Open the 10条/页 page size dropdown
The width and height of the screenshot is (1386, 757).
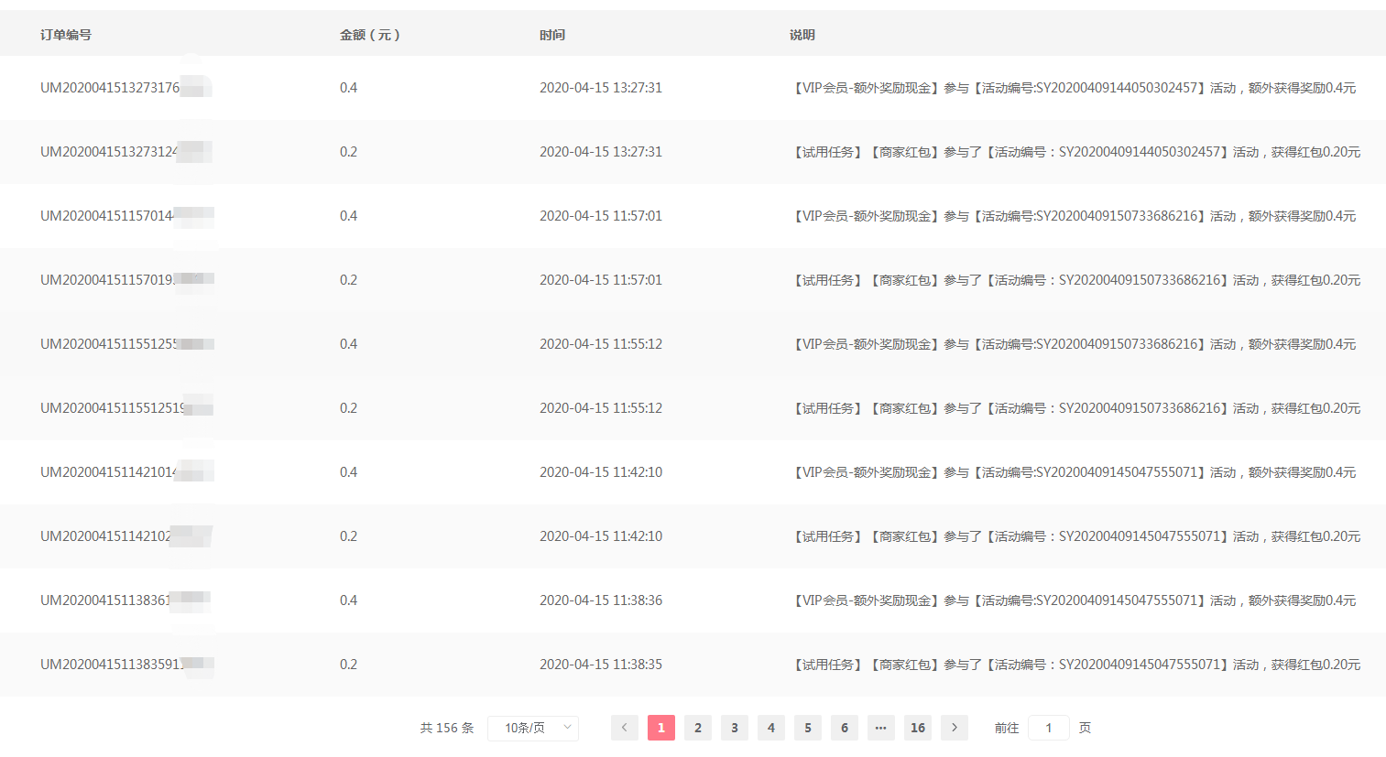(533, 728)
